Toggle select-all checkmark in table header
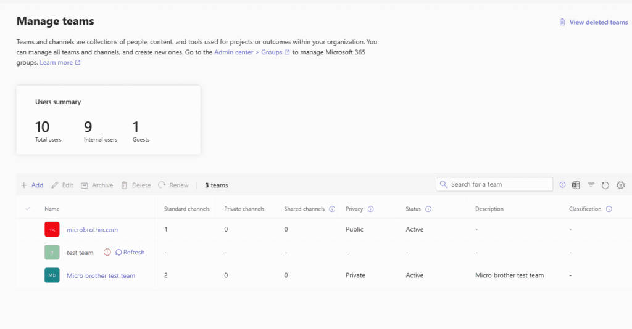Image resolution: width=632 pixels, height=329 pixels. [x=27, y=209]
